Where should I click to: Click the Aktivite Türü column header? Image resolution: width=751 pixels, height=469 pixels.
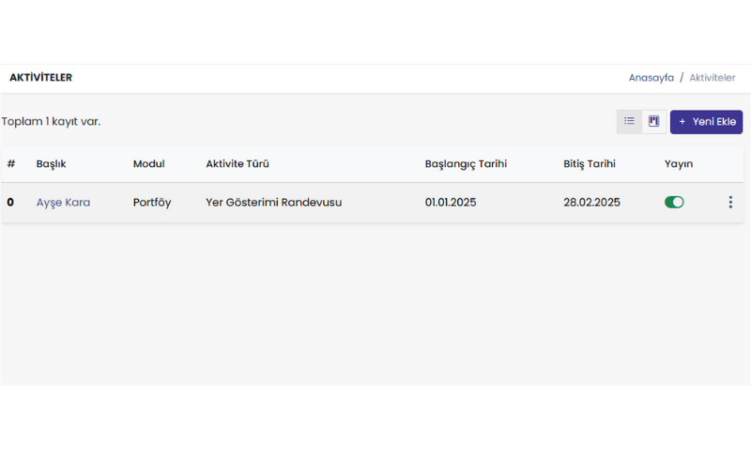[238, 163]
